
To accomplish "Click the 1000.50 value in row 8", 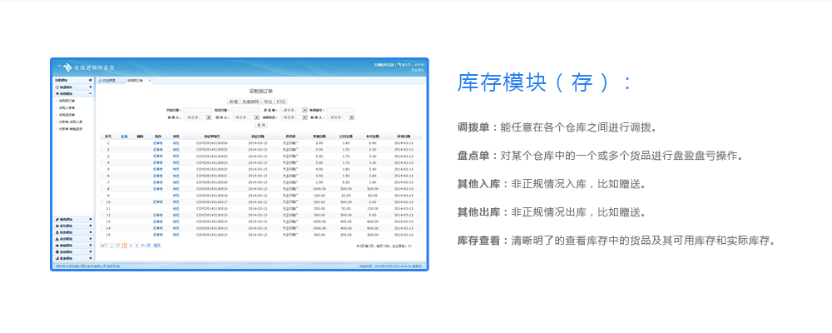I will 319,188.
